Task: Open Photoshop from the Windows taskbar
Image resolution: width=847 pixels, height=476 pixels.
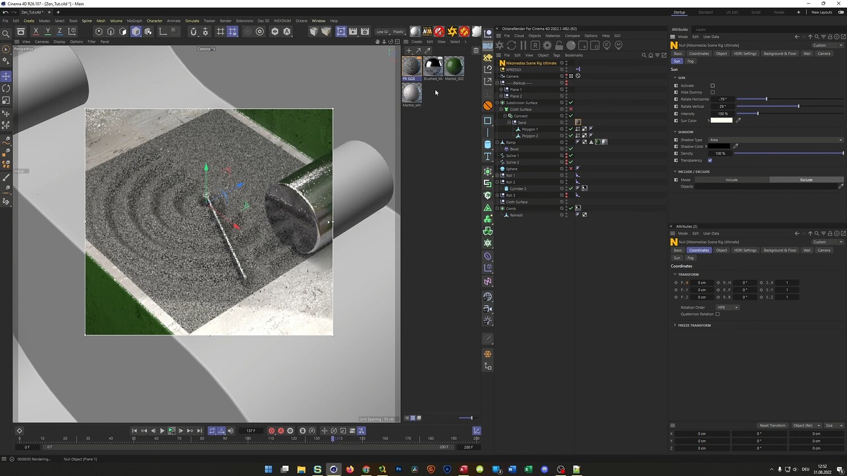Action: [x=399, y=469]
